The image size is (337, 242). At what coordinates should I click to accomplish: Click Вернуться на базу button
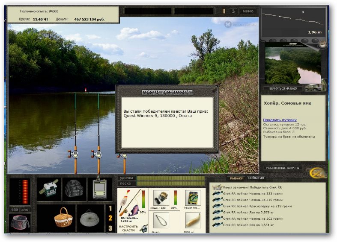pos(283,88)
